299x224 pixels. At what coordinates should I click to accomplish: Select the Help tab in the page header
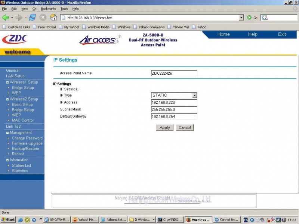coord(252,34)
